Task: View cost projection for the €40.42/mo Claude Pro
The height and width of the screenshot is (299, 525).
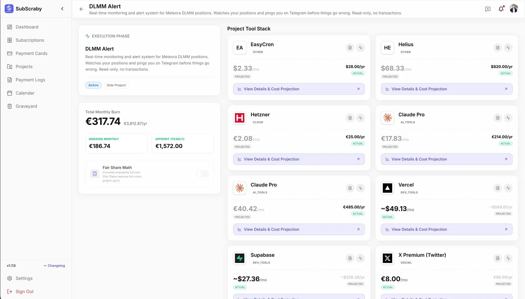Action: click(299, 229)
